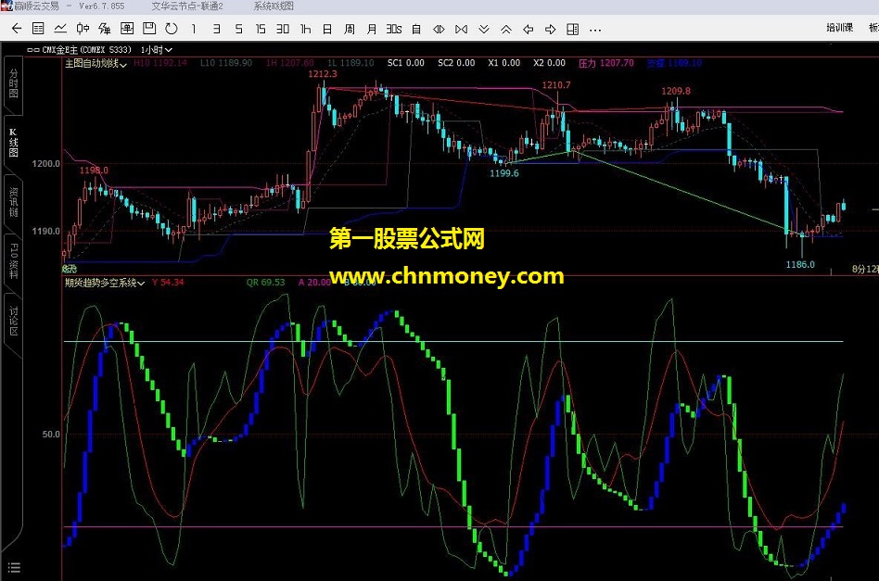The image size is (879, 581).
Task: Click the 1H 1207.60 value
Action: click(x=290, y=63)
